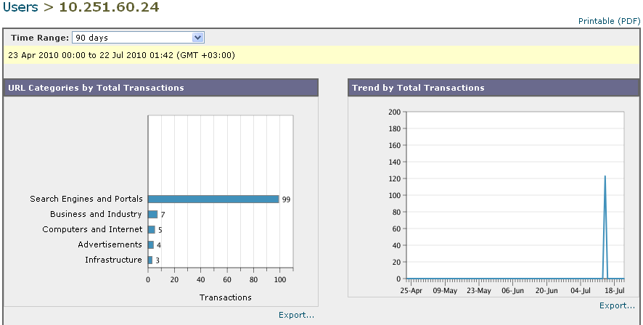Image resolution: width=643 pixels, height=325 pixels.
Task: Export the URL Categories chart data
Action: tap(296, 315)
